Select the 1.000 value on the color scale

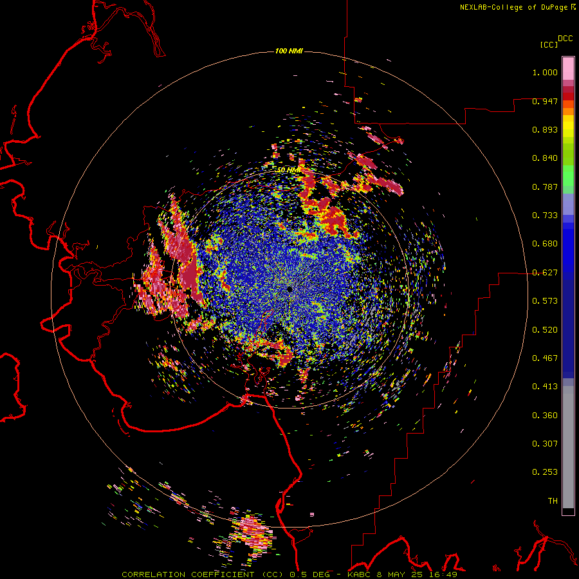coord(545,72)
